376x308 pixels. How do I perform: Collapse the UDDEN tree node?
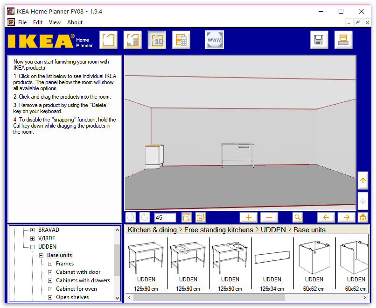click(33, 247)
